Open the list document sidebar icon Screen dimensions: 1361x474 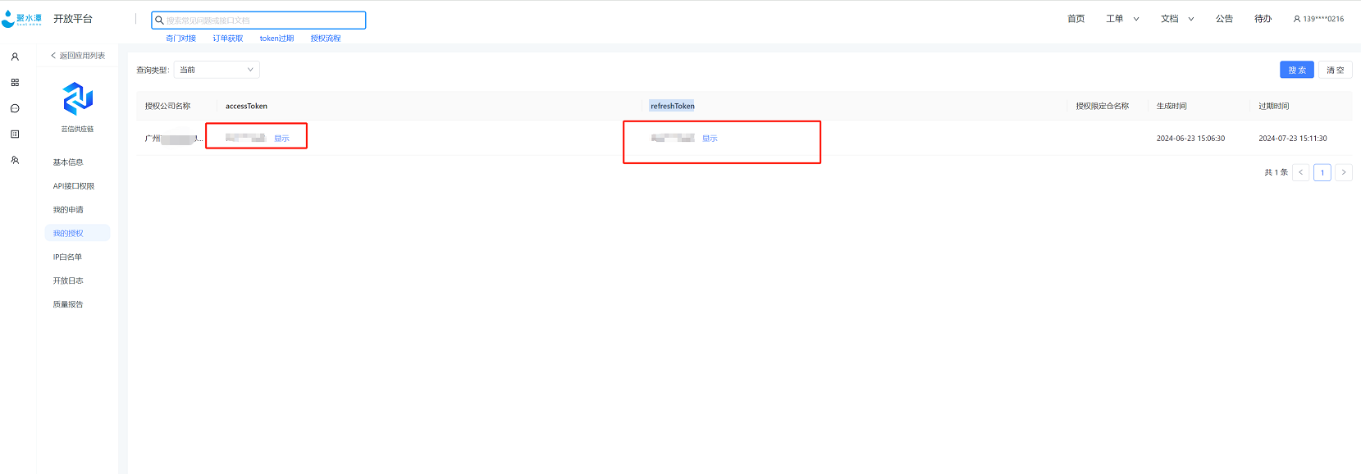(x=15, y=134)
